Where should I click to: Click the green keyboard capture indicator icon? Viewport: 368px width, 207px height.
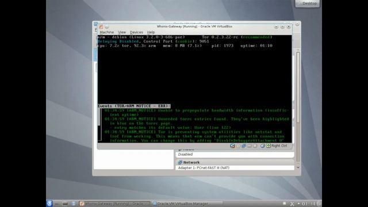coord(269,145)
